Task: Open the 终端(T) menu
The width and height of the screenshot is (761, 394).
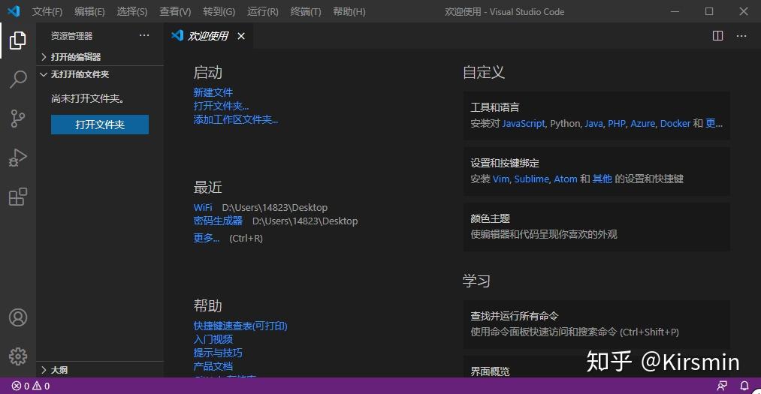Action: pyautogui.click(x=306, y=11)
